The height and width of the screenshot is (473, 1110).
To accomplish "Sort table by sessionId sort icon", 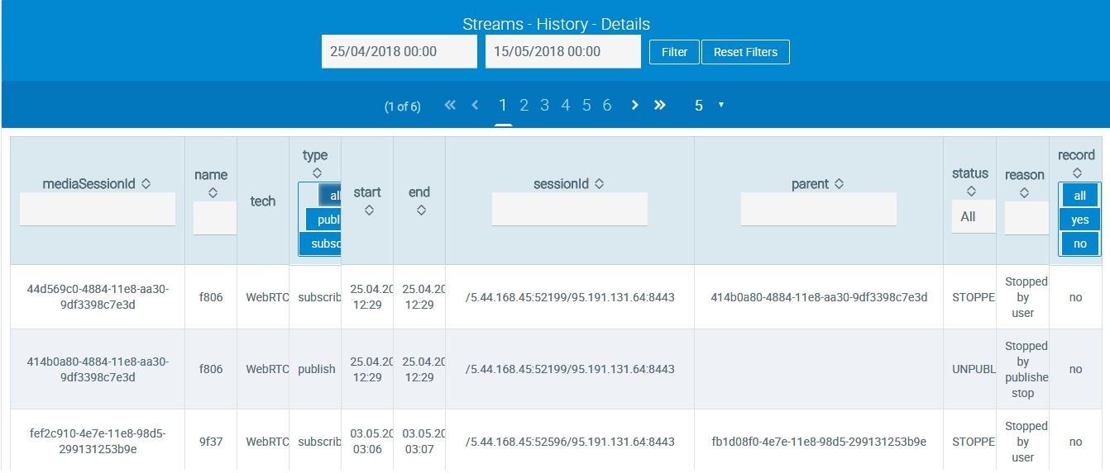I will click(x=599, y=184).
